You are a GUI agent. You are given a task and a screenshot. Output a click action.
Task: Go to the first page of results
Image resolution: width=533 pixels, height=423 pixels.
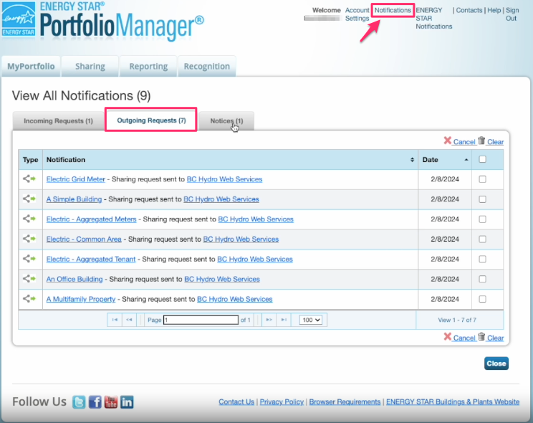(x=114, y=320)
